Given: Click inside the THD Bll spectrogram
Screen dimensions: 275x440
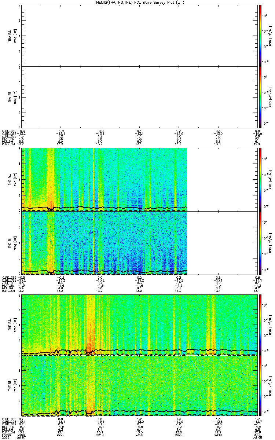Looking at the screenshot, I should pos(104,243).
